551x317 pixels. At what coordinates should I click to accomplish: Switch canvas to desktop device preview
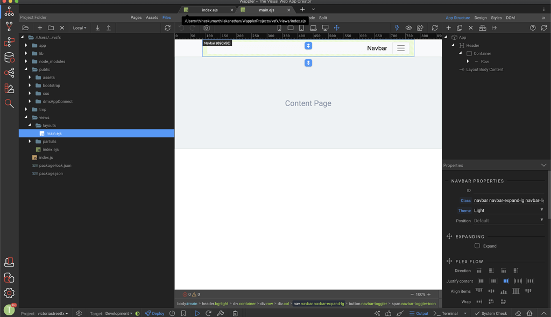(325, 27)
